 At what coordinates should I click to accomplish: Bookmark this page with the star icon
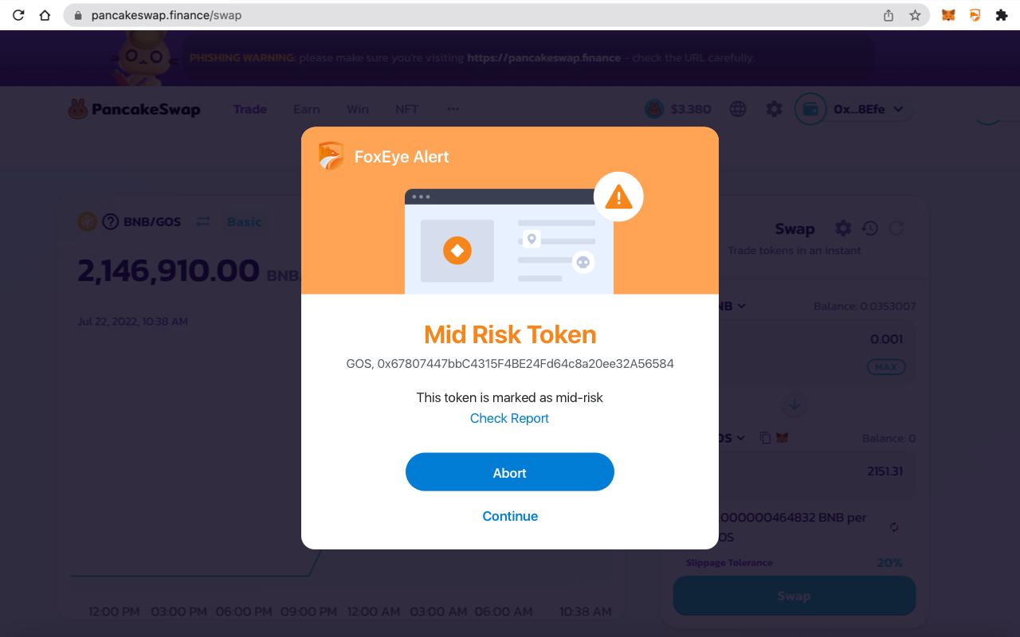pos(915,15)
